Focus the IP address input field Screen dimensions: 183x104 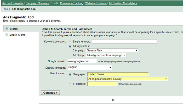coord(102,84)
